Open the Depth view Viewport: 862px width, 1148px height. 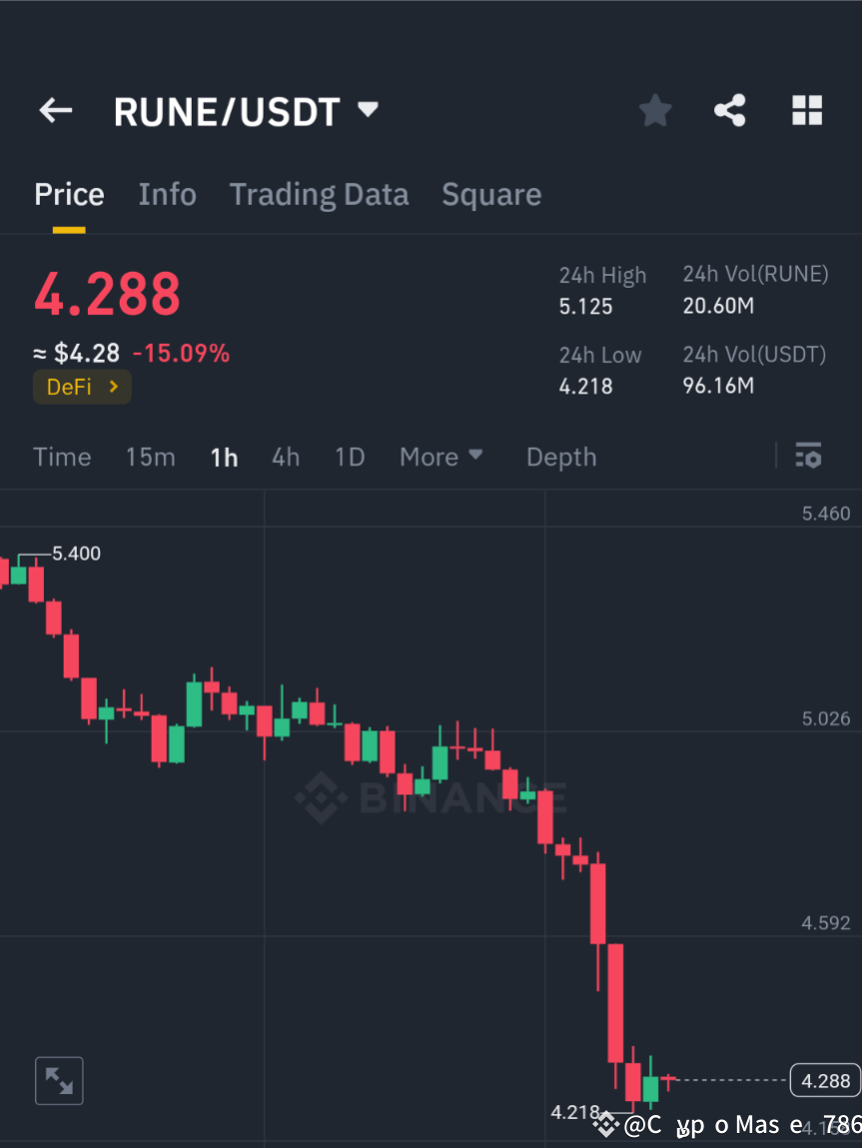tap(560, 457)
